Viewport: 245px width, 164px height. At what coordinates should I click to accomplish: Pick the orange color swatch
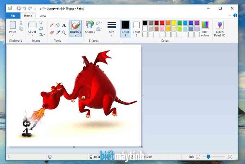pyautogui.click(x=168, y=23)
